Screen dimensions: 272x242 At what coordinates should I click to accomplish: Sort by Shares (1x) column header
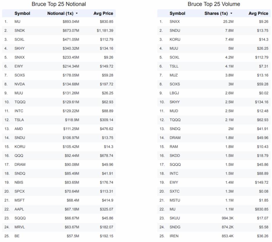coord(216,13)
